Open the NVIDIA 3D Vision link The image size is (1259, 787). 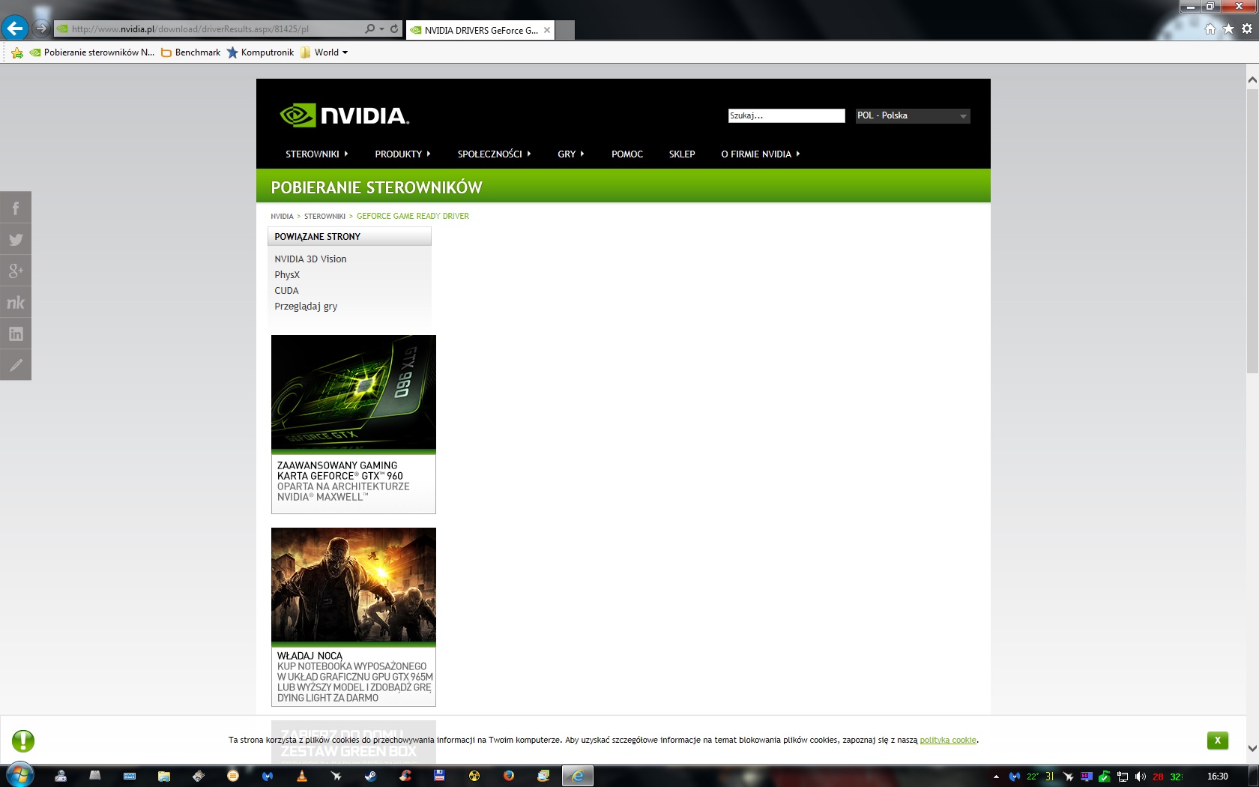[x=310, y=259]
